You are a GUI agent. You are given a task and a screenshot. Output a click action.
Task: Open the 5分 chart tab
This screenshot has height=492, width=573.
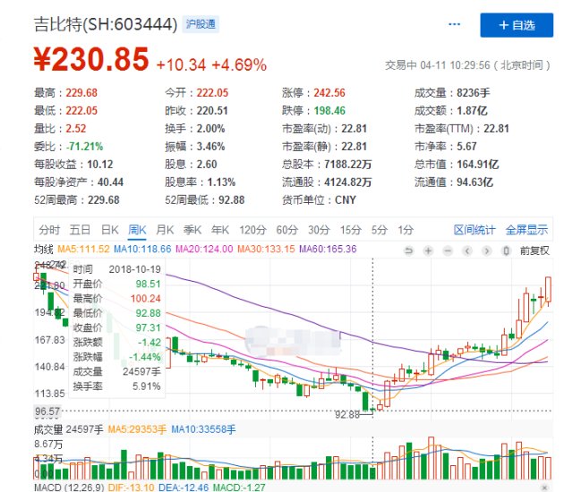[x=380, y=230]
